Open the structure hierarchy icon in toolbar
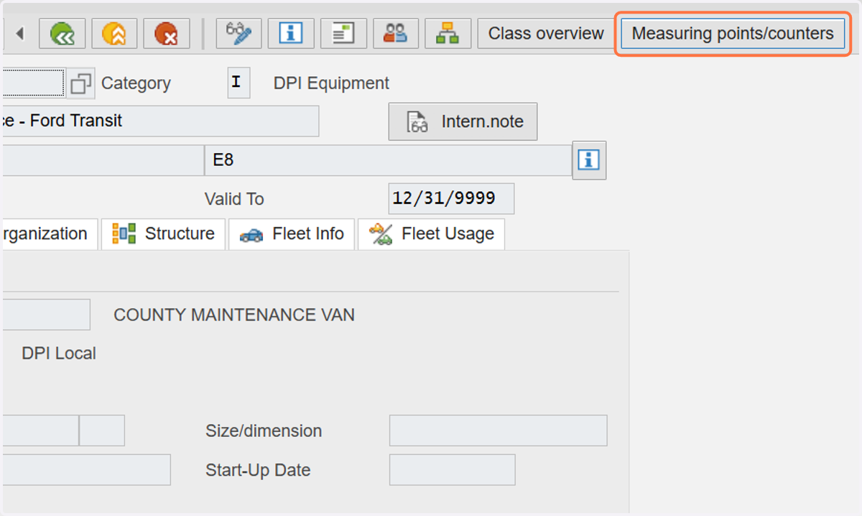 pyautogui.click(x=448, y=33)
